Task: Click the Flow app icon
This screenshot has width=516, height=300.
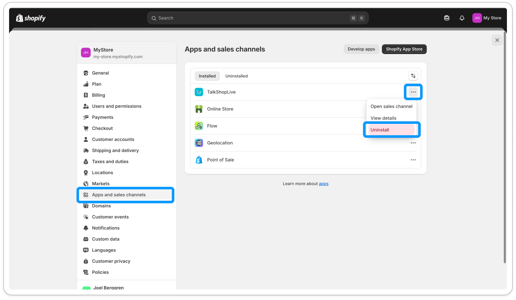Action: tap(199, 126)
